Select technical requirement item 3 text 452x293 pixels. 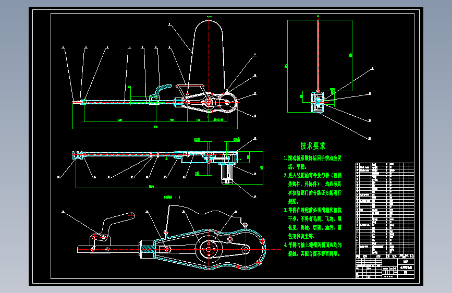[x=312, y=223]
